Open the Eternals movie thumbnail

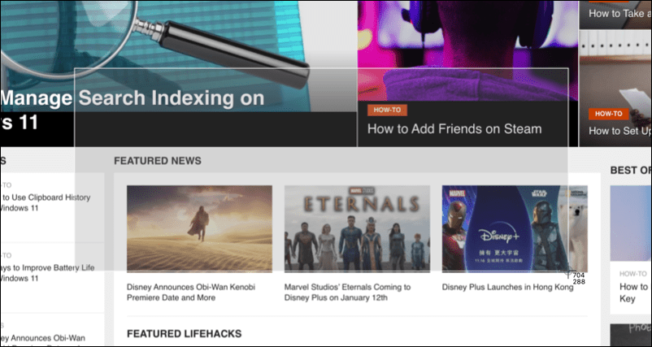(x=357, y=229)
